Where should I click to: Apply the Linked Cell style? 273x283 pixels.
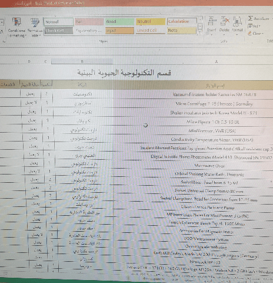(151, 30)
